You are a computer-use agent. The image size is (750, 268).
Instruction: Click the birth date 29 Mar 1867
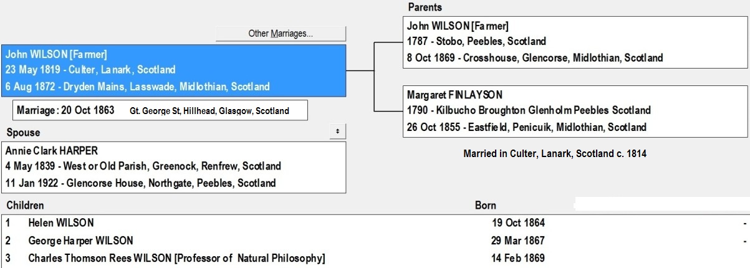click(x=518, y=241)
